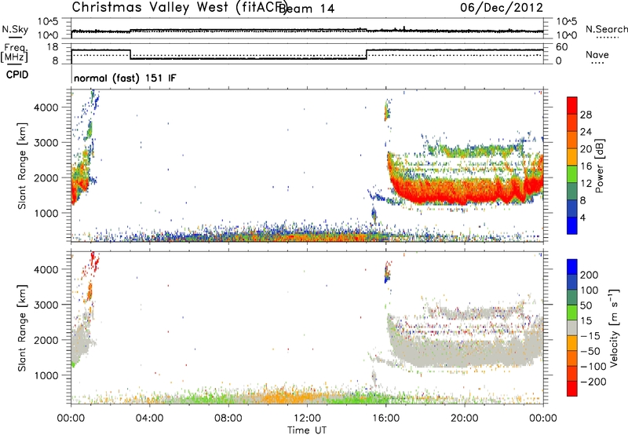Click the '1000' range tick in the velocity panel
This screenshot has width=628, height=435.
pos(46,375)
